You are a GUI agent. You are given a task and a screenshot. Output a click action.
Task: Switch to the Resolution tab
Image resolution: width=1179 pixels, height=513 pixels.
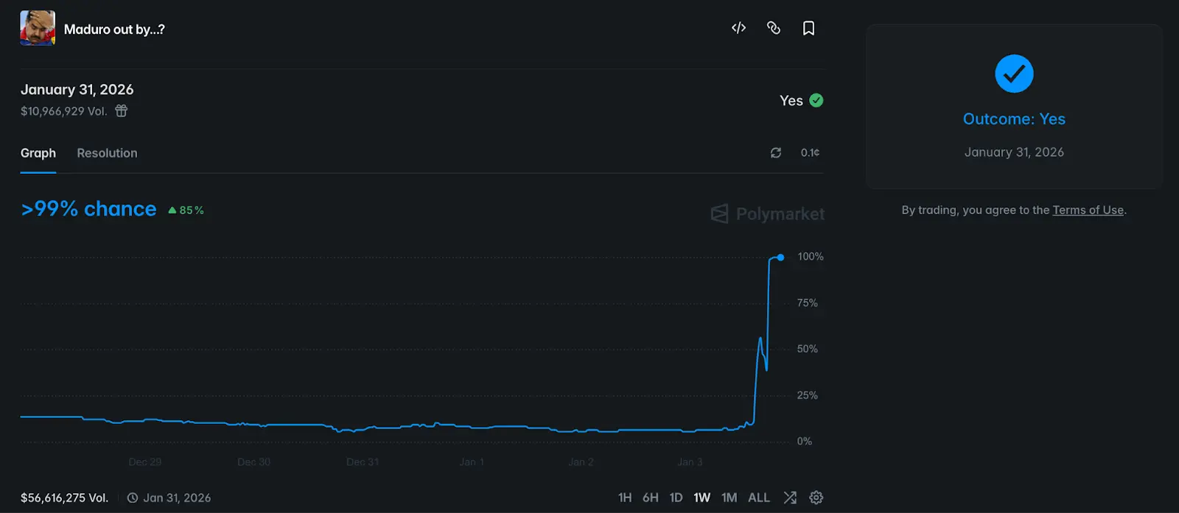(107, 153)
